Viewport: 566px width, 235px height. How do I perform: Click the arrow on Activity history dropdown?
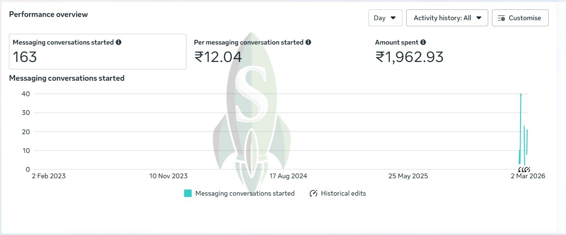coord(479,18)
